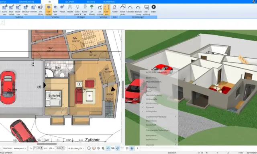Toggle the N north icon in bottom toolbar
Screen dimensions: 257x154
[132, 148]
